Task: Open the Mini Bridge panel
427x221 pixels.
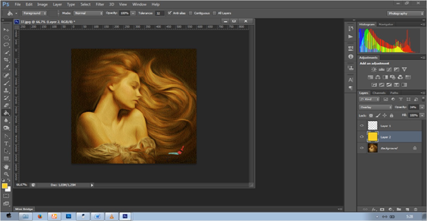Action: pyautogui.click(x=24, y=209)
